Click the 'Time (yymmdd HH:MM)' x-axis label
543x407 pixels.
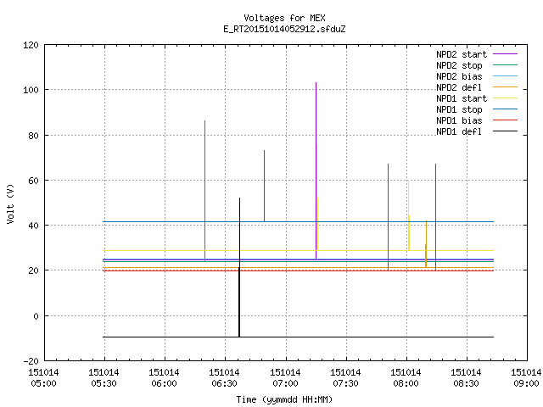[284, 399]
